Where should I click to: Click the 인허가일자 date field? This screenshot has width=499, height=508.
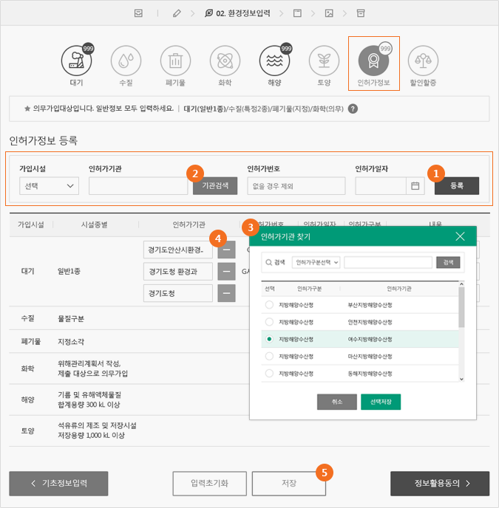381,186
